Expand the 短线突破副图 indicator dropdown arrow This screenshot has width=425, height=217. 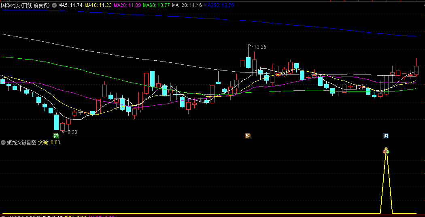(x=4, y=143)
